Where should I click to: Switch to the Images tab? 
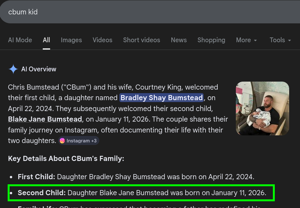[71, 40]
